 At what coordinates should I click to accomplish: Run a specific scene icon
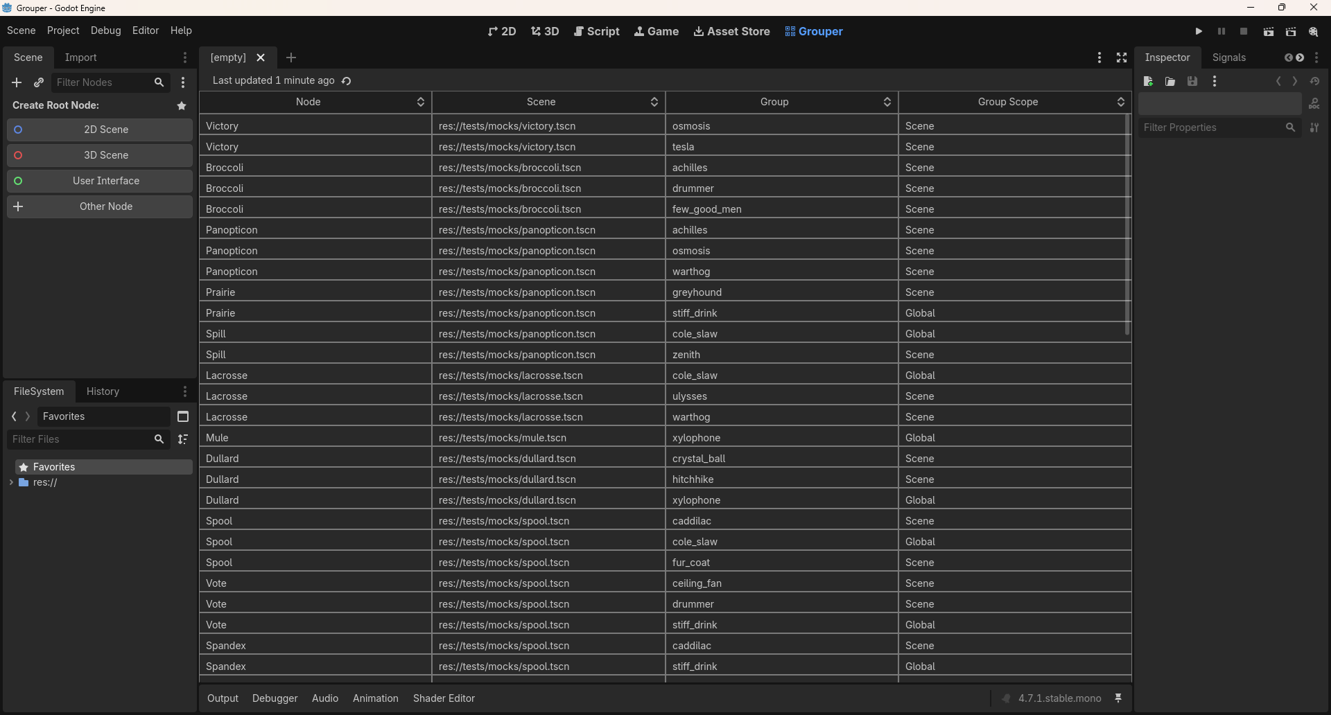1291,31
